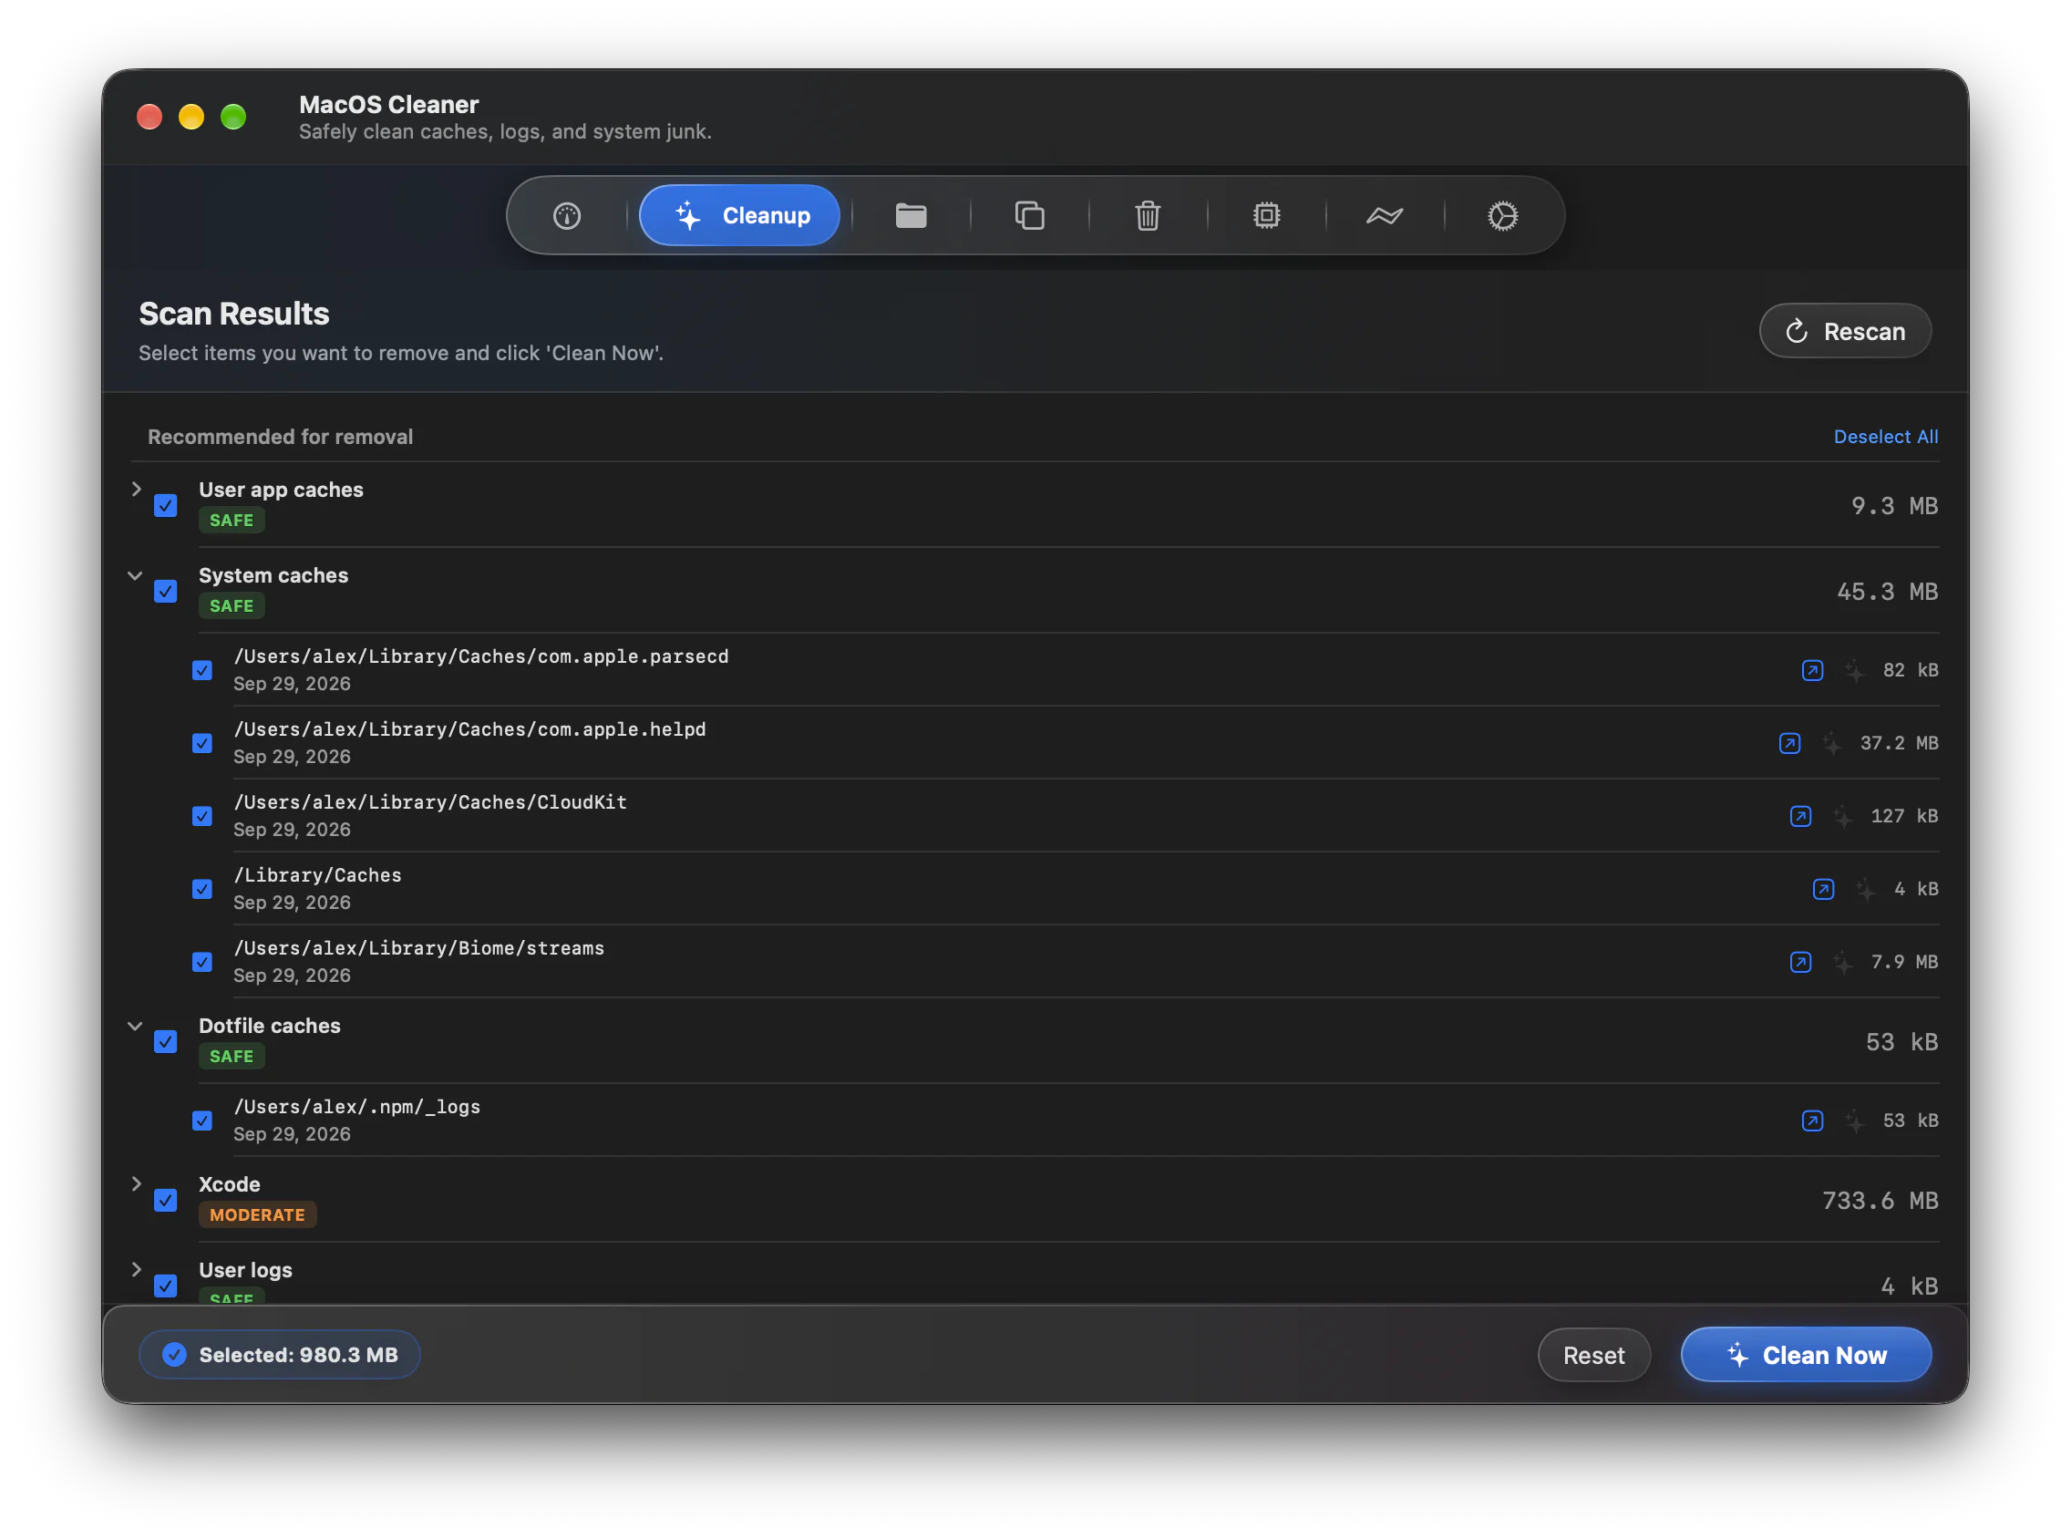2071x1539 pixels.
Task: Uncheck .npm/_logs checkbox
Action: pyautogui.click(x=202, y=1120)
